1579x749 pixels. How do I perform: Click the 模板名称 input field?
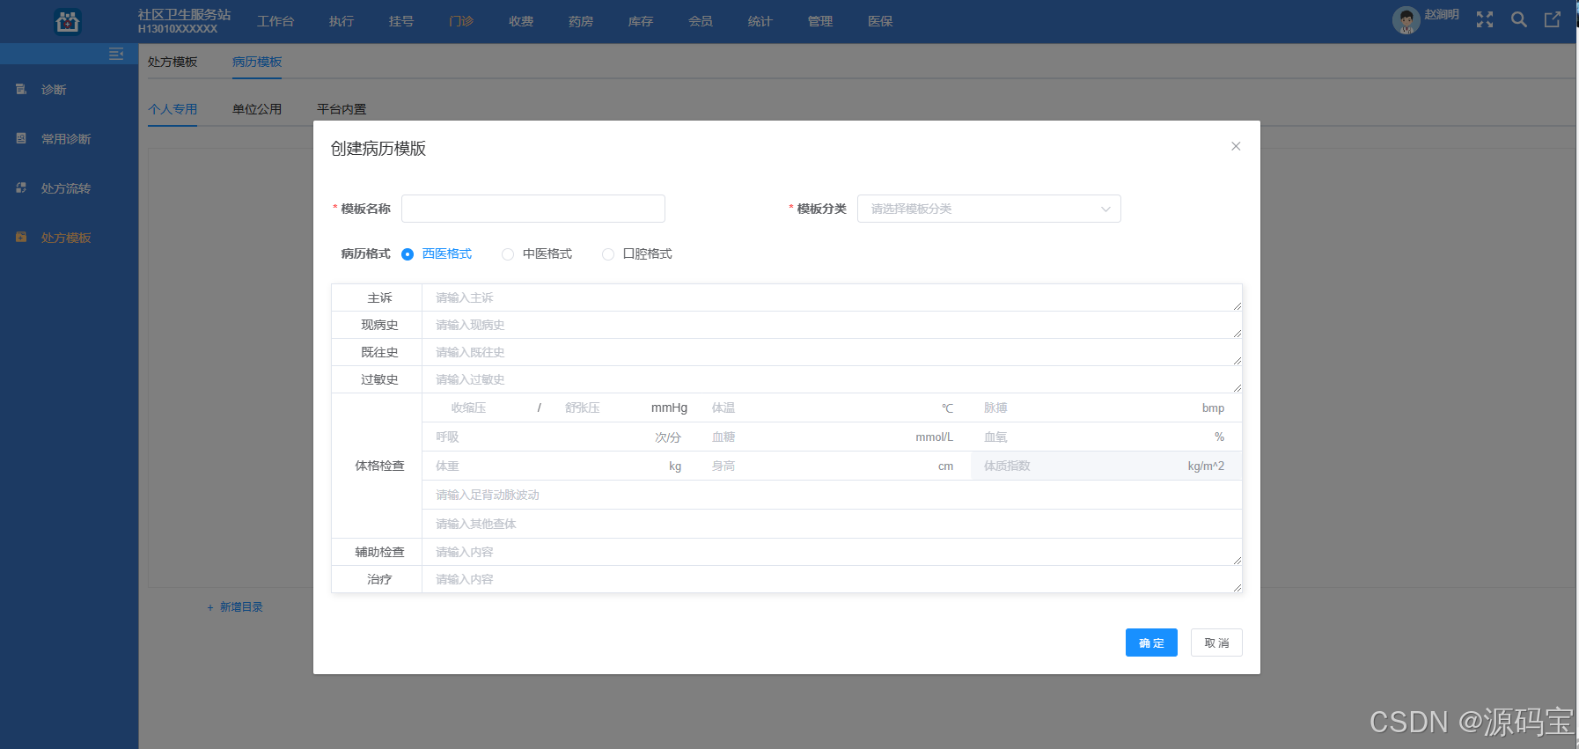[x=533, y=209]
